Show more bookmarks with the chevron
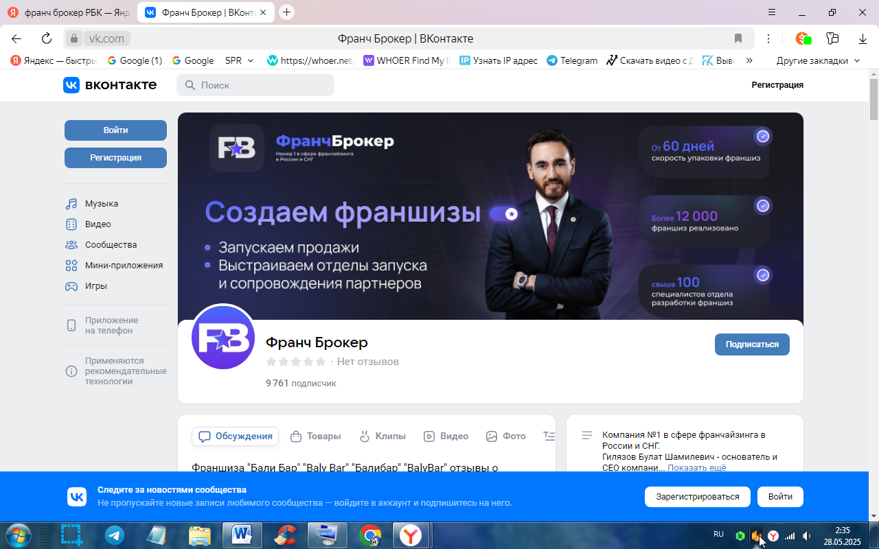 tap(749, 60)
